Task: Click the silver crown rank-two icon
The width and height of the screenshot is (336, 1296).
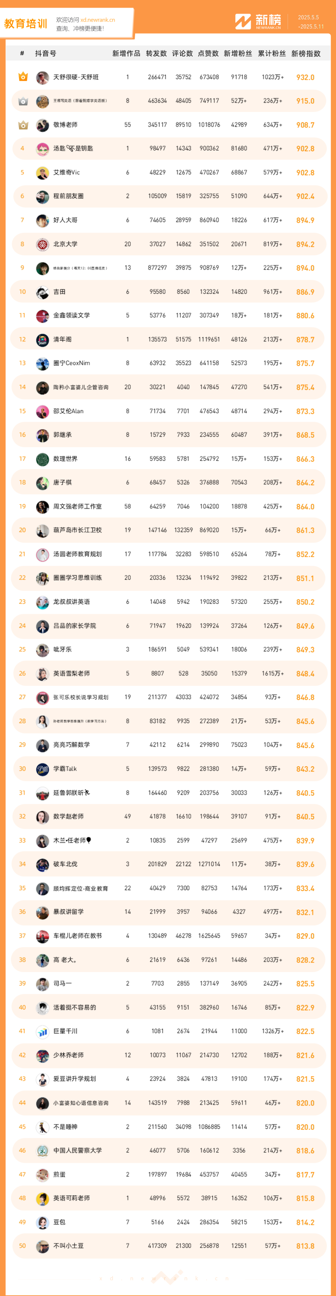Action: pos(23,101)
